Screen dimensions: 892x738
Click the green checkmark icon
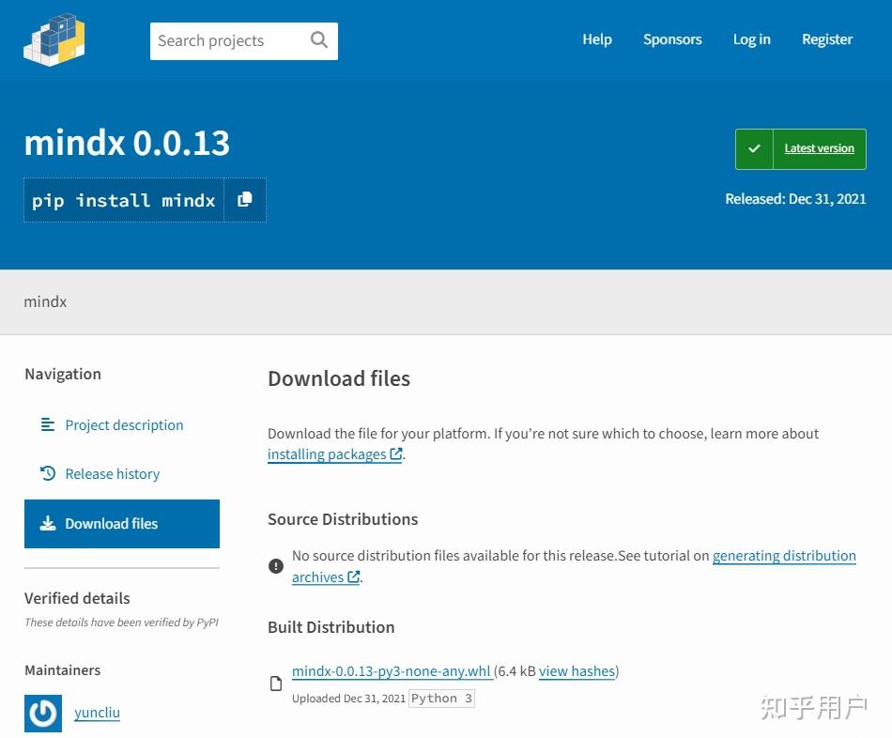(754, 149)
